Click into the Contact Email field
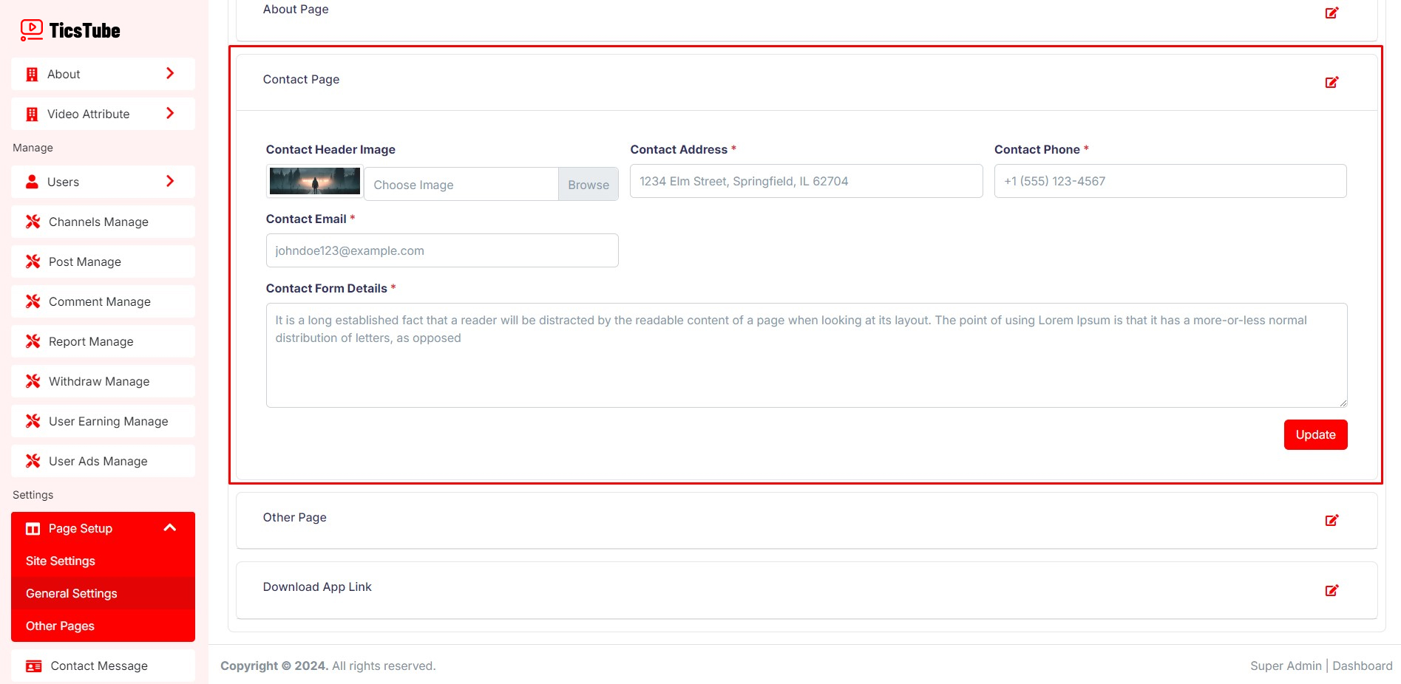This screenshot has width=1401, height=684. tap(442, 250)
